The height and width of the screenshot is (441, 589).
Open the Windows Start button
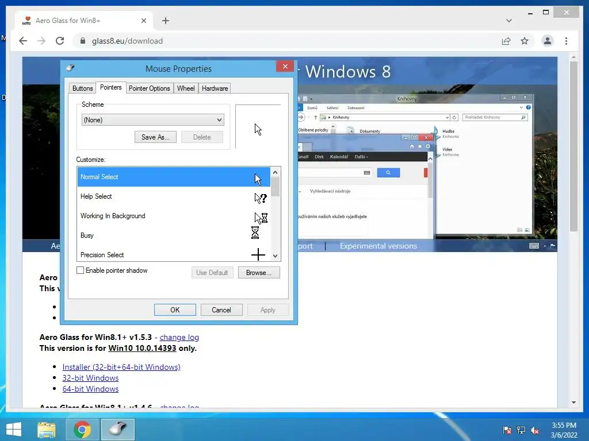(x=14, y=430)
